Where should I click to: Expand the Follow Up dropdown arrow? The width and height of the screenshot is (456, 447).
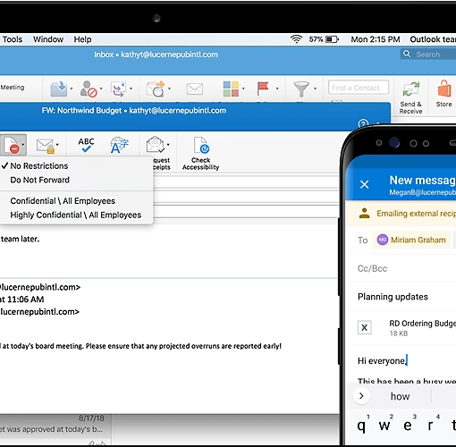(x=277, y=89)
